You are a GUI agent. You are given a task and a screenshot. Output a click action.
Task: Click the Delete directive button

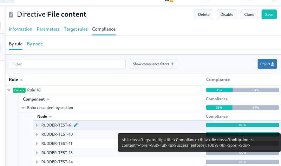coord(204,14)
